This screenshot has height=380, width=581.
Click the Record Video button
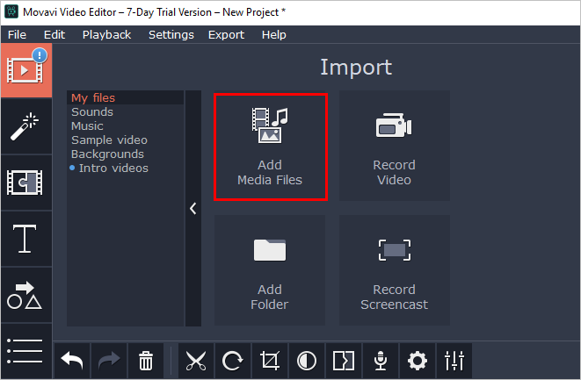click(395, 146)
